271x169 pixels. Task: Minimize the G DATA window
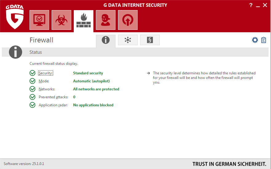click(258, 6)
